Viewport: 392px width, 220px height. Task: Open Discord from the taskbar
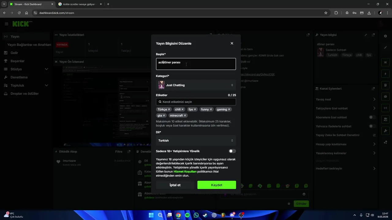pyautogui.click(x=232, y=215)
